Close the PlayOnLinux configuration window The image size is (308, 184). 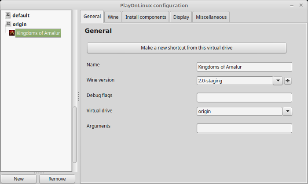point(301,5)
